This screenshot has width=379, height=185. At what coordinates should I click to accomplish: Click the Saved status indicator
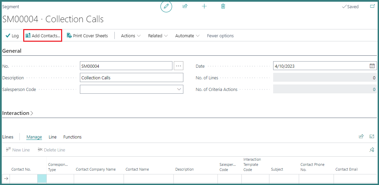tap(350, 6)
